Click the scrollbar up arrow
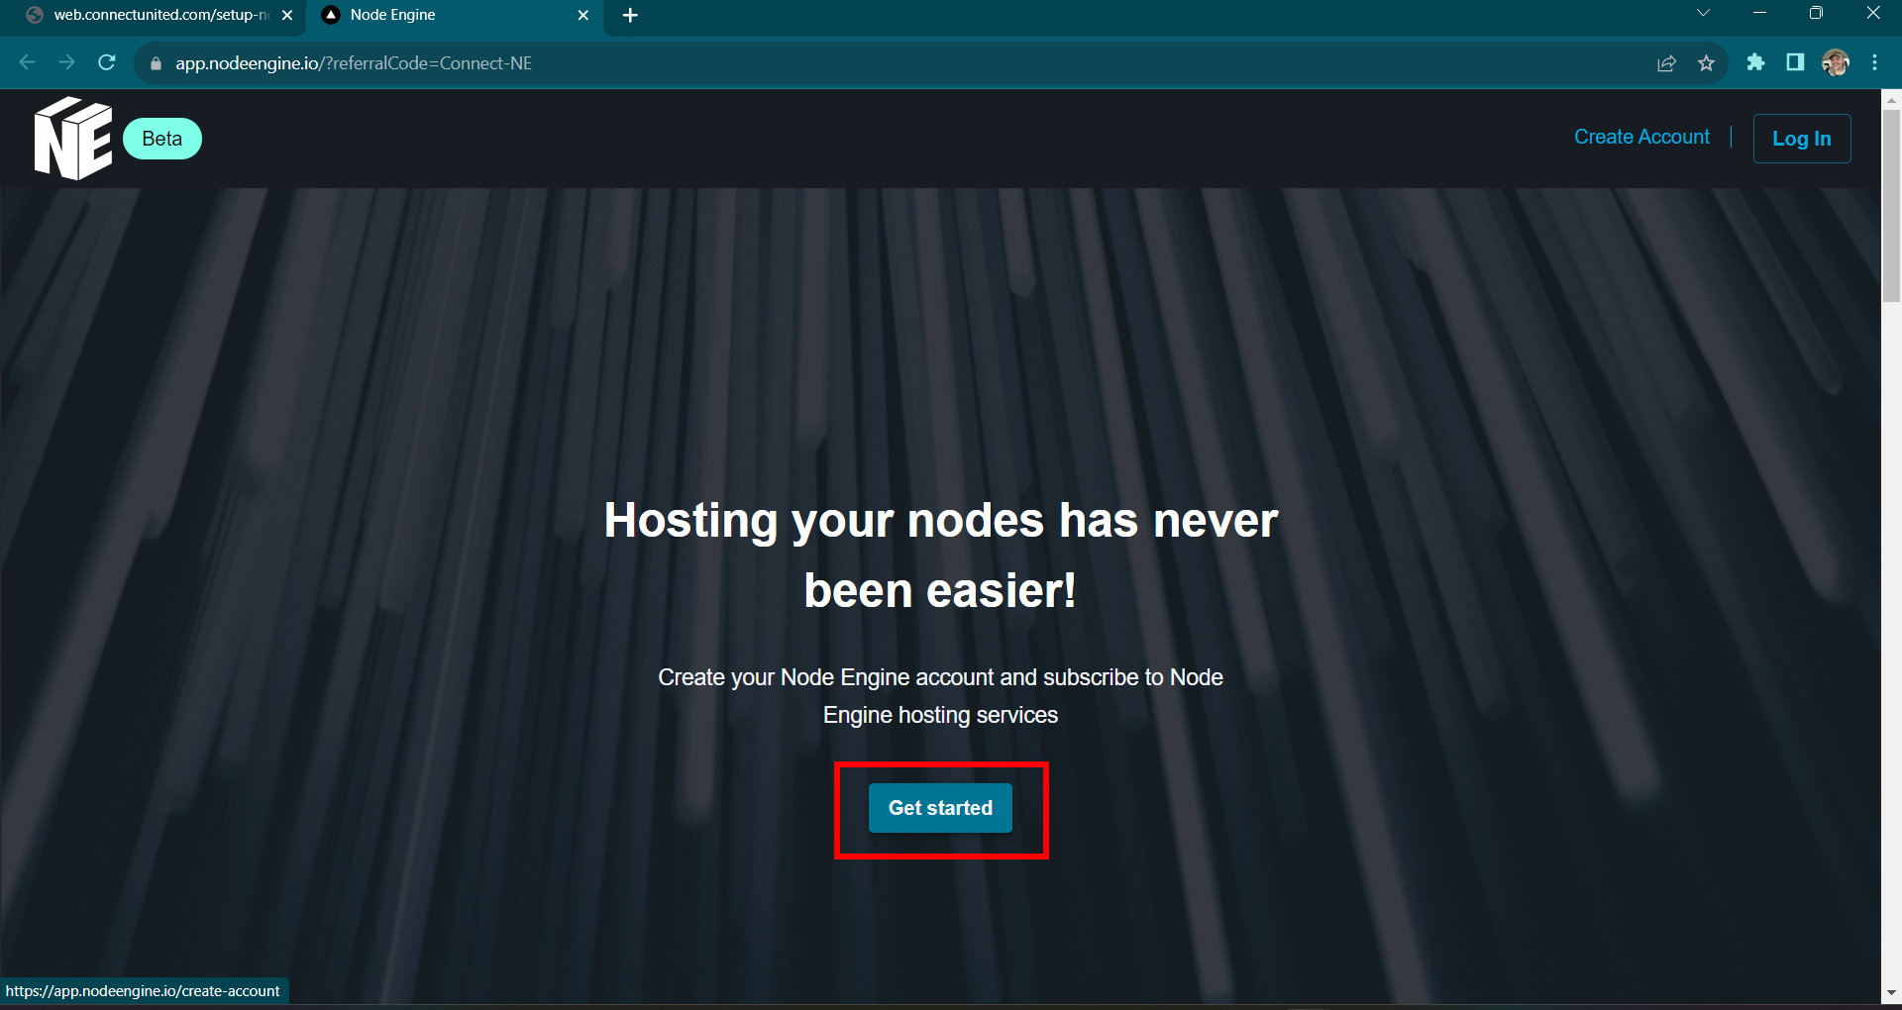This screenshot has height=1010, width=1902. click(1891, 99)
